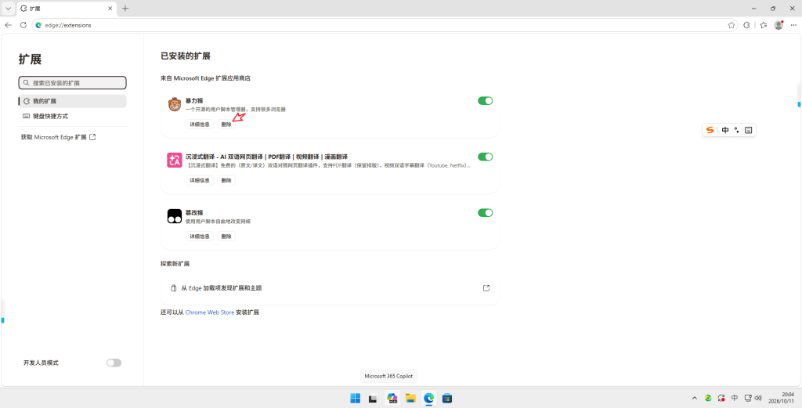The height and width of the screenshot is (408, 802).
Task: Click the 暴力猴 monkey icon
Action: (175, 104)
